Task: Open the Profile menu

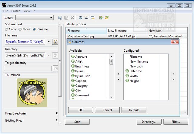Action: 16,11
